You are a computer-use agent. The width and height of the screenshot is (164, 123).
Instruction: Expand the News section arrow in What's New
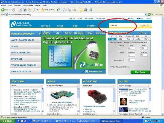[42, 86]
